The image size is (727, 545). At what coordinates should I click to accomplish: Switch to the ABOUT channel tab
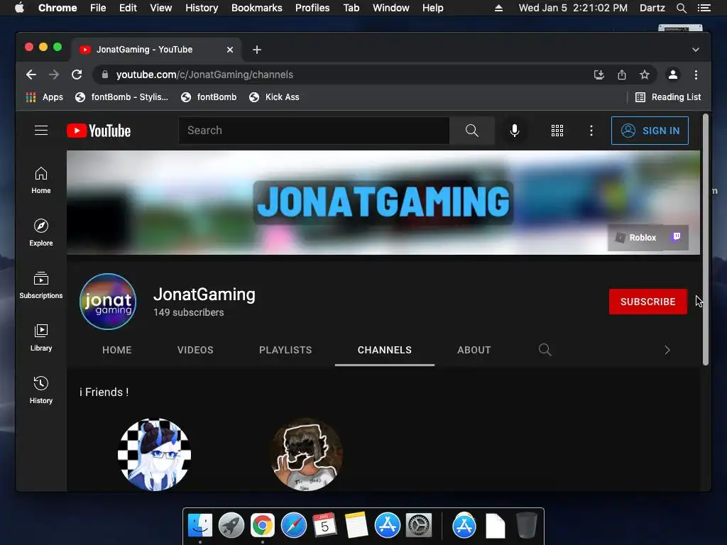[474, 350]
